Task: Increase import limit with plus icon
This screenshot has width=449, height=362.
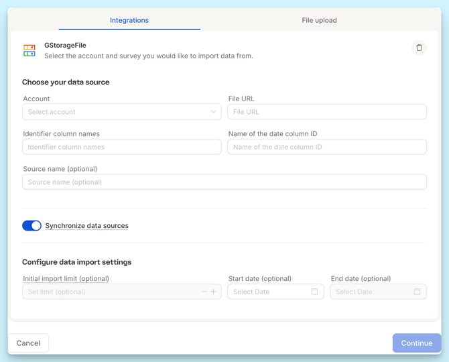Action: click(214, 292)
